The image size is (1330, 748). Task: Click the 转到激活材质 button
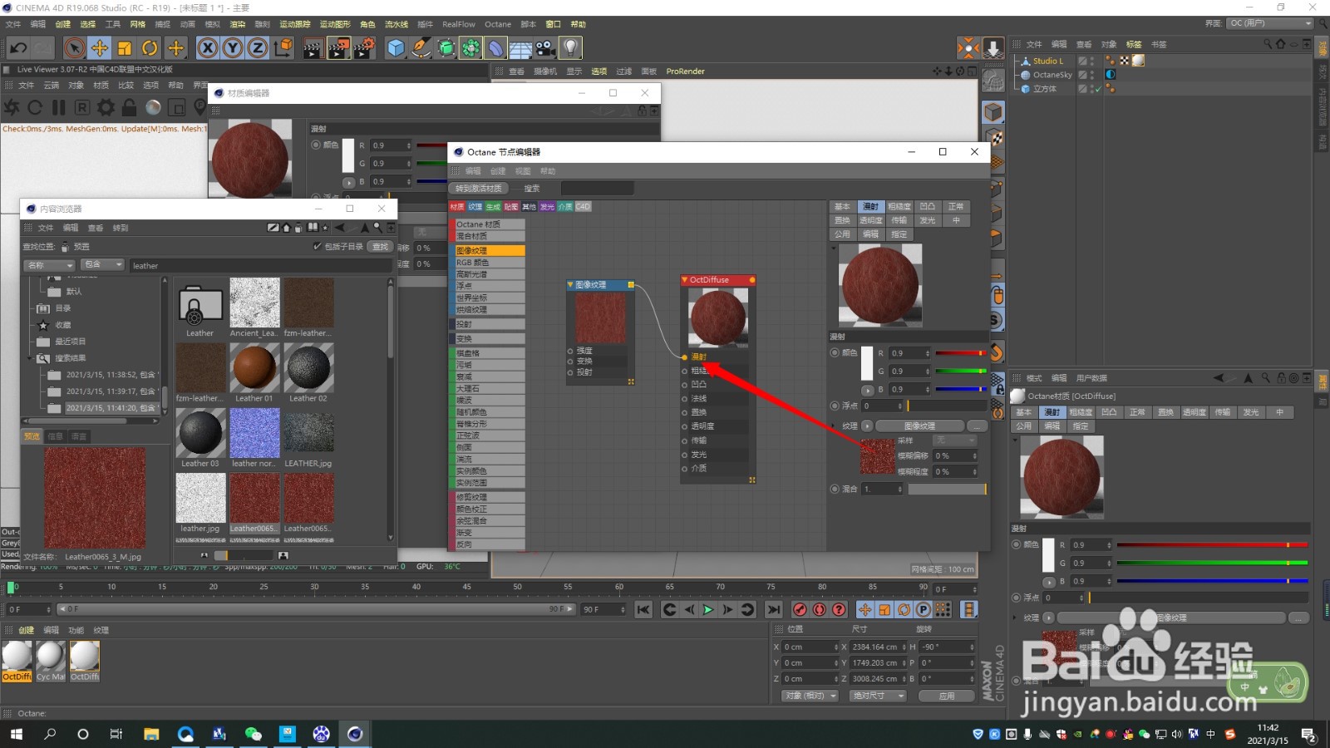click(479, 188)
